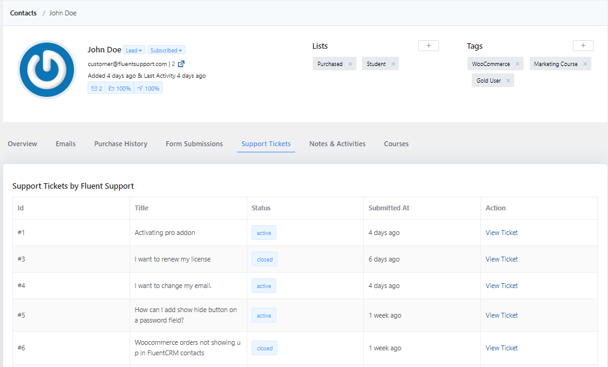The image size is (608, 367).
Task: Click the open rate 100% stat
Action: click(x=120, y=88)
